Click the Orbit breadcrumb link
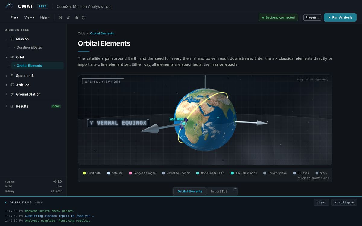The image size is (362, 226). coord(81,33)
